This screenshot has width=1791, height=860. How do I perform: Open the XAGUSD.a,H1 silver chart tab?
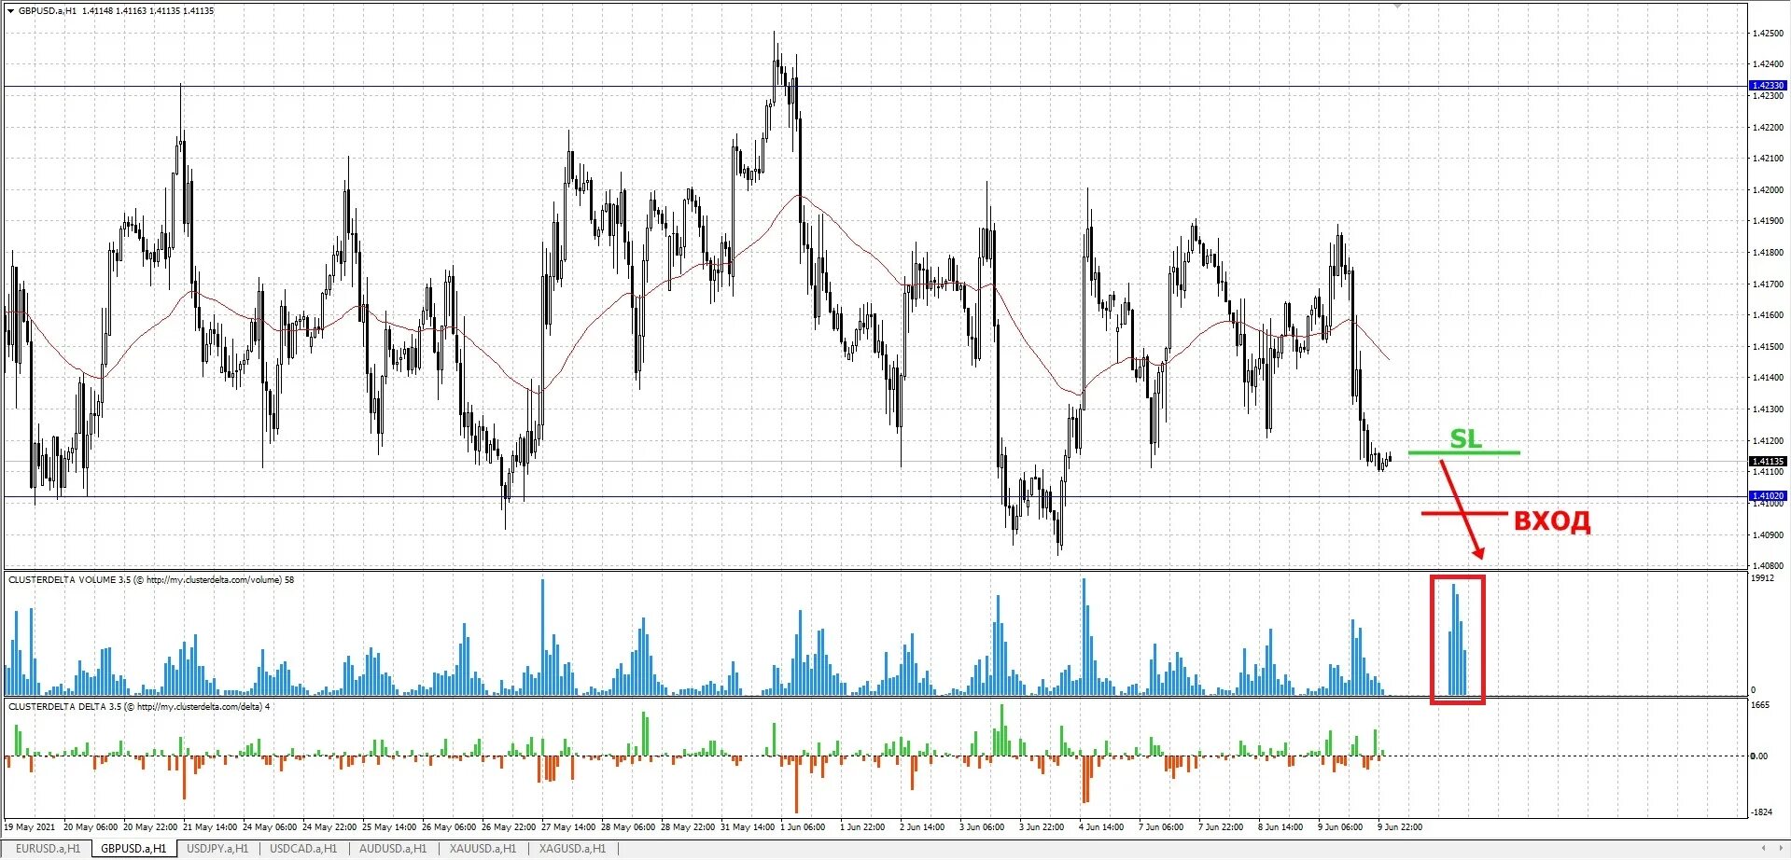coord(572,849)
